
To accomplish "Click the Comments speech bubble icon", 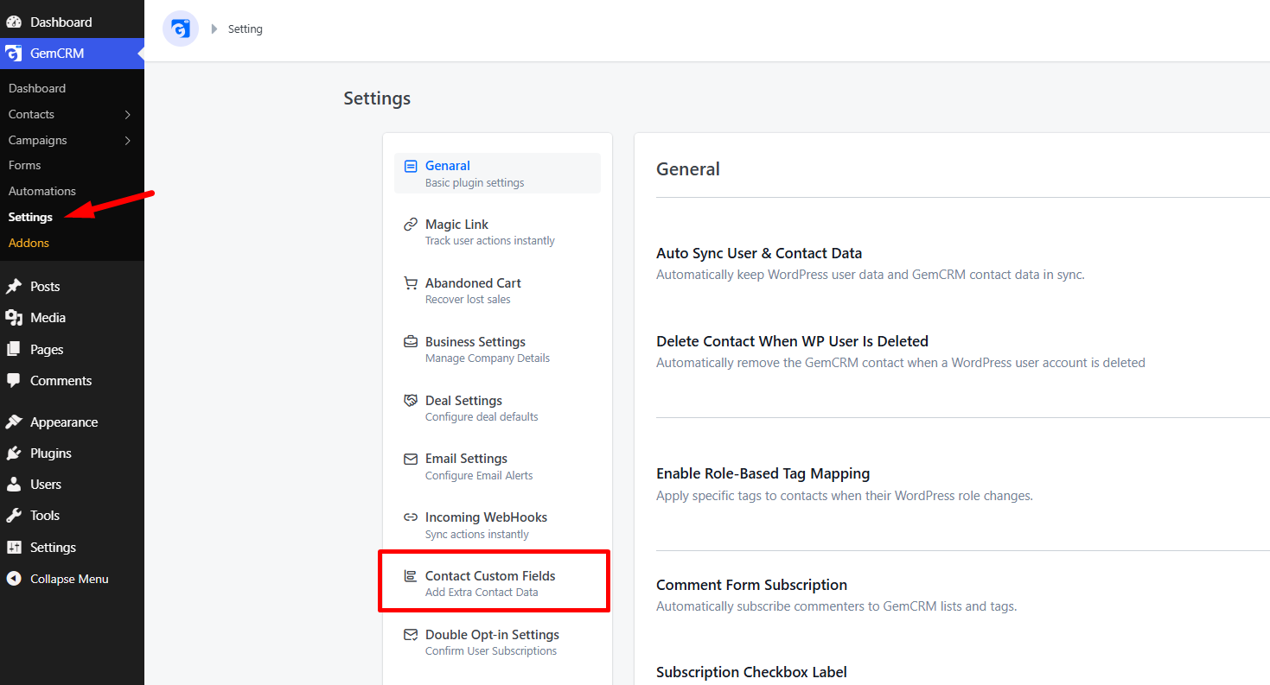I will point(14,381).
